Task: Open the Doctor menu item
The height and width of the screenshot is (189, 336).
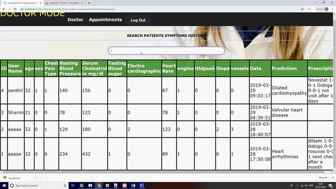Action: pos(76,19)
